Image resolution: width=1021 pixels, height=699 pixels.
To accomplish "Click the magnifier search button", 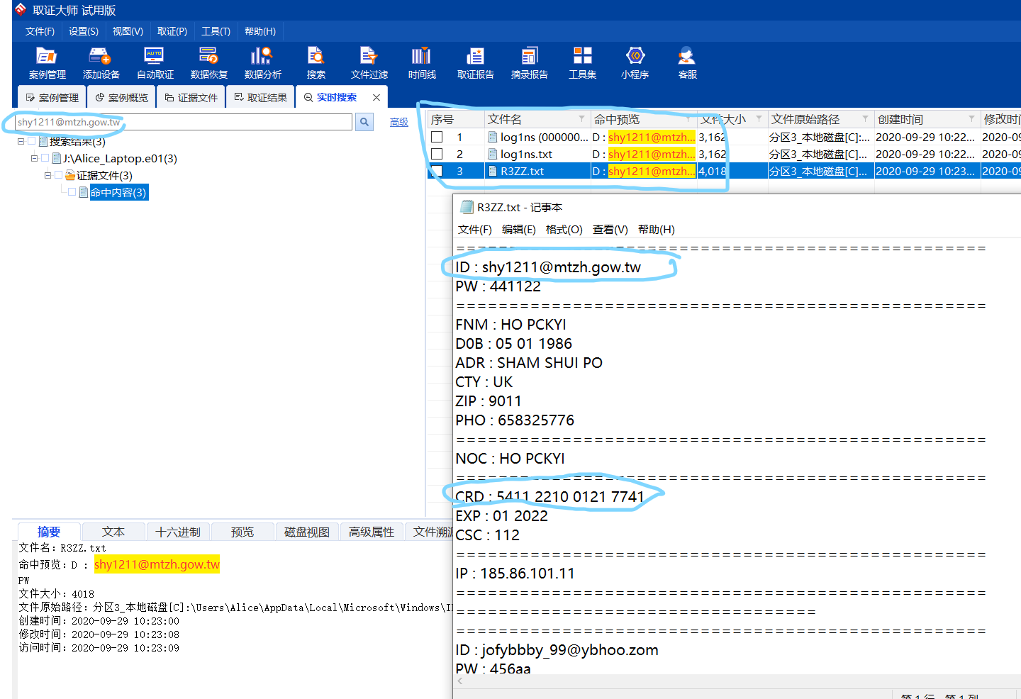I will 364,122.
